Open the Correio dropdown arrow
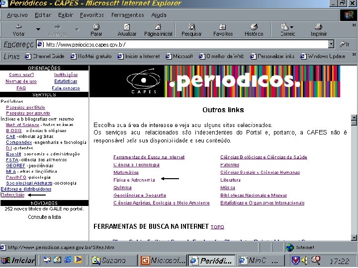Viewport: 358px width, 268px height. tap(291, 27)
